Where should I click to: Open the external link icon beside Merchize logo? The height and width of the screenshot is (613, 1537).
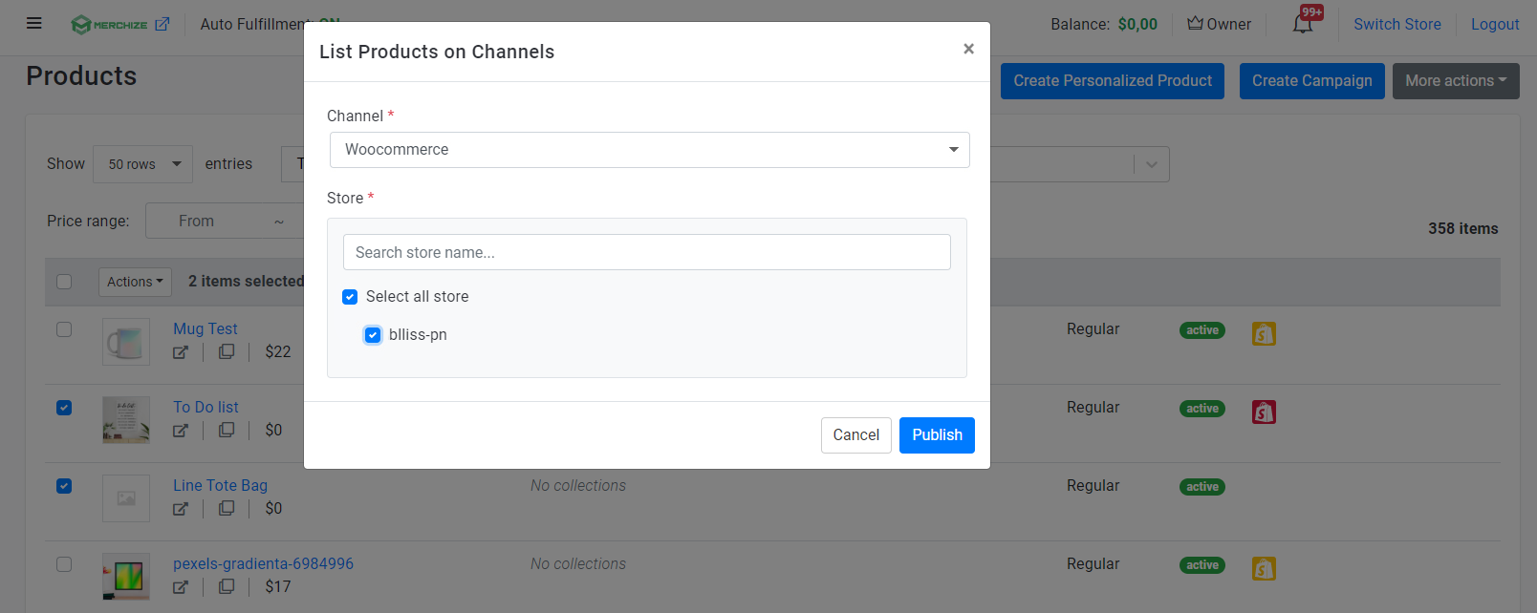pyautogui.click(x=162, y=24)
